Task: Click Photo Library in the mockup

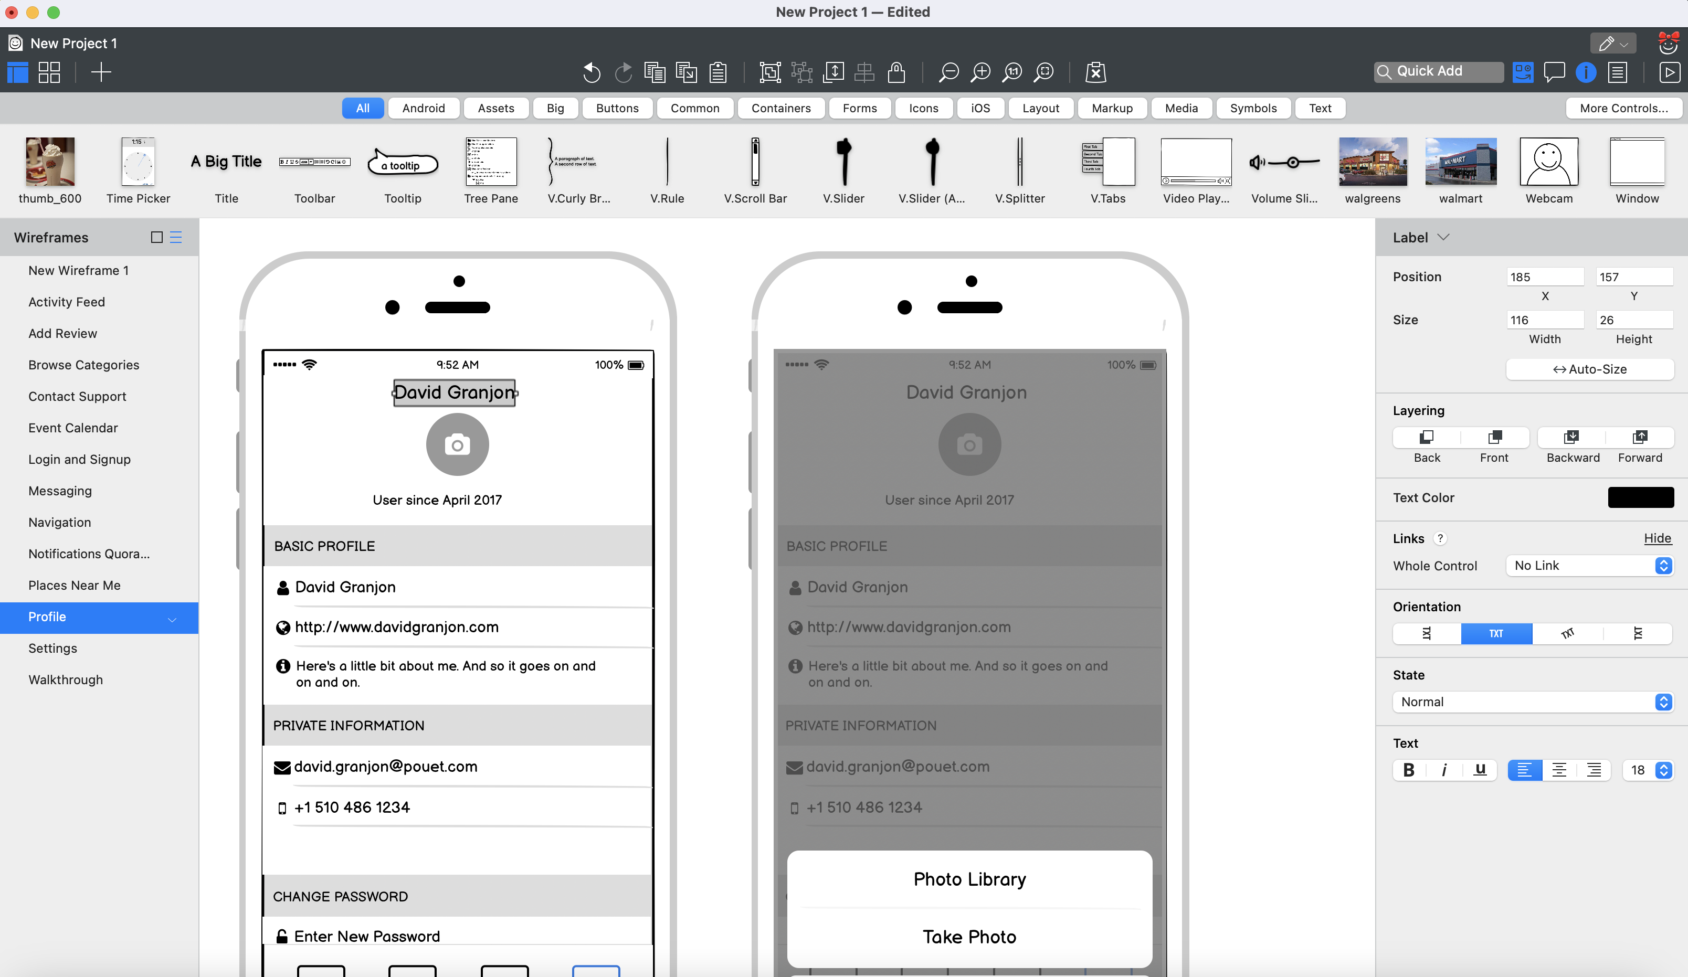Action: tap(969, 879)
